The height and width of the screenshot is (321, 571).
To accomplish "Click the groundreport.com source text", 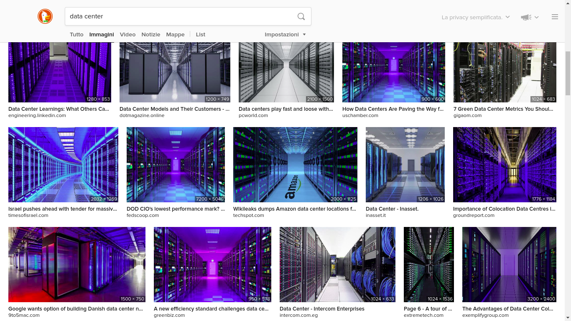I will 474,215.
